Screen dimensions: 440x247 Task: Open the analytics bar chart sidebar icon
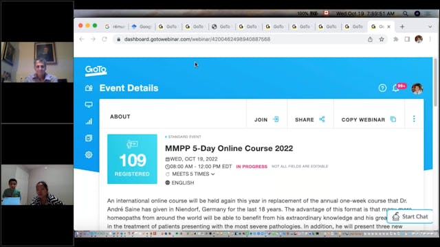pyautogui.click(x=89, y=121)
